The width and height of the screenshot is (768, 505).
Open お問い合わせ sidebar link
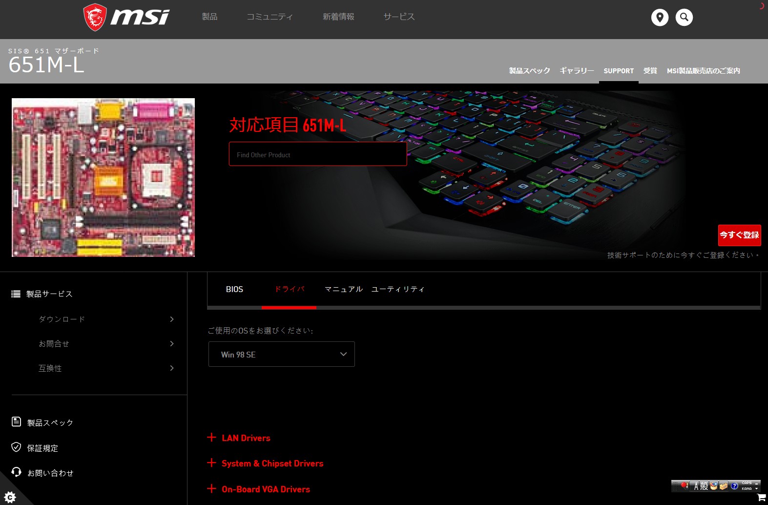tap(50, 473)
